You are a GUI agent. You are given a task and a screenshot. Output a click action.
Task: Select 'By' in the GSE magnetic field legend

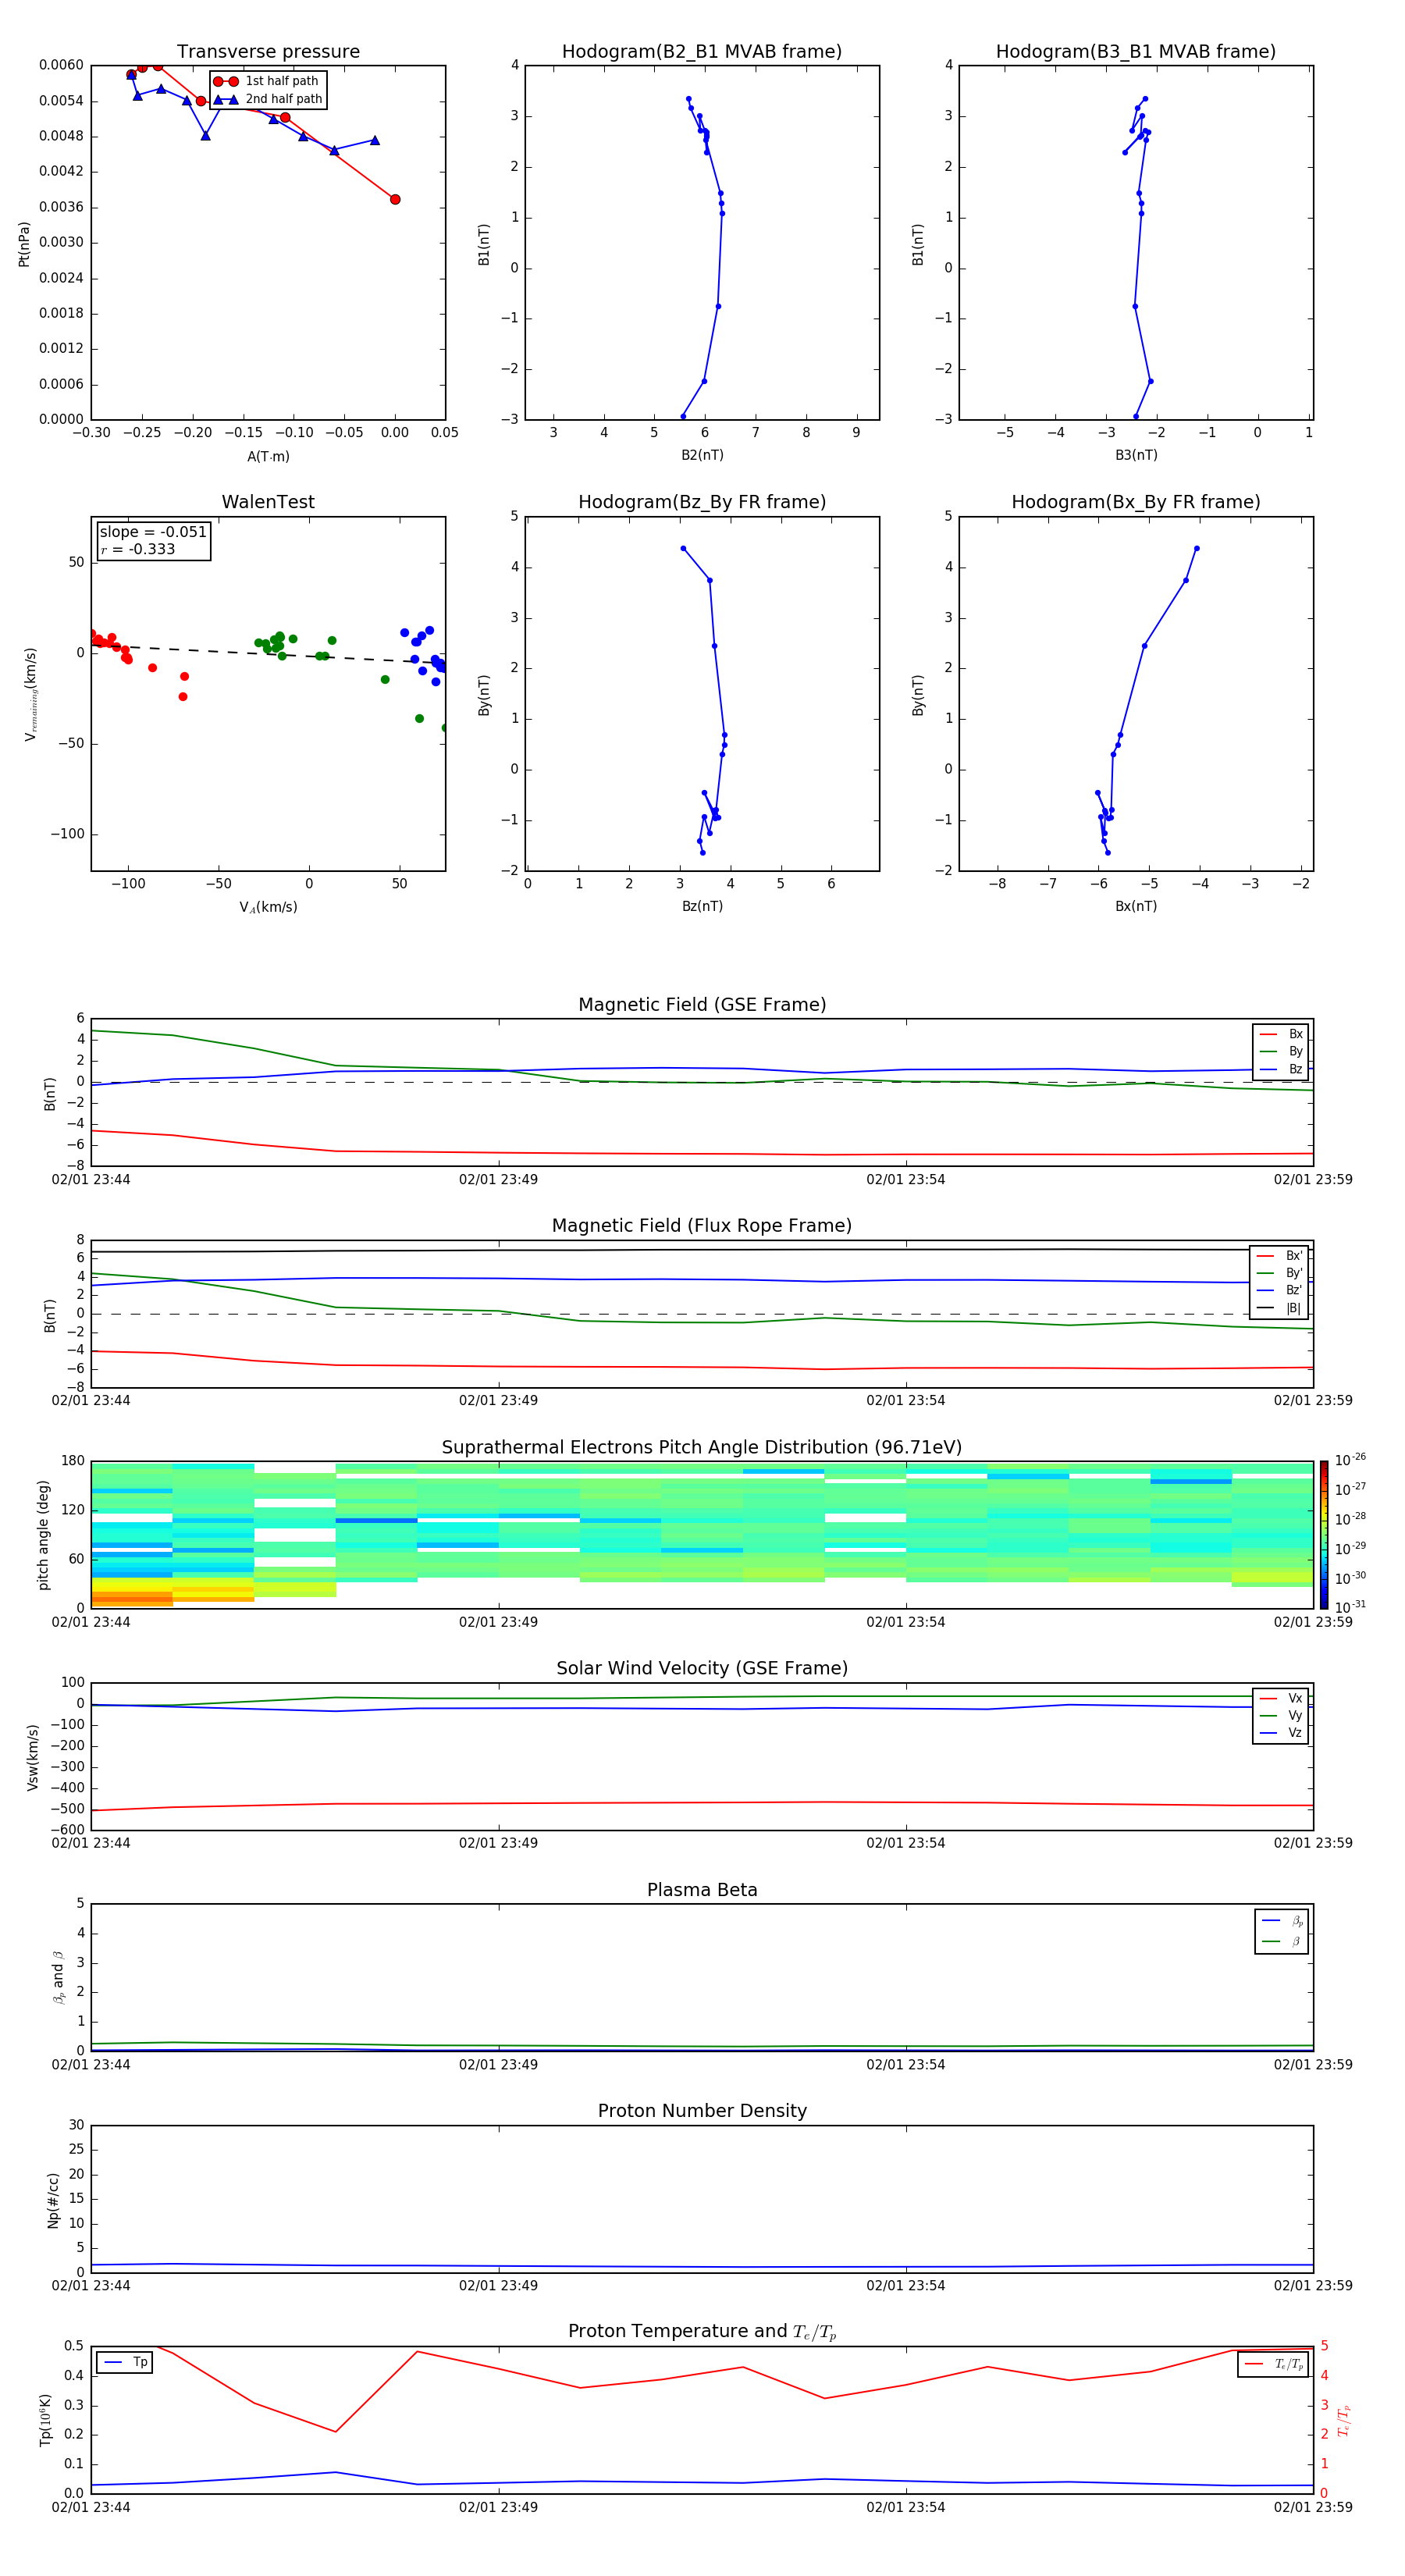point(1281,1051)
